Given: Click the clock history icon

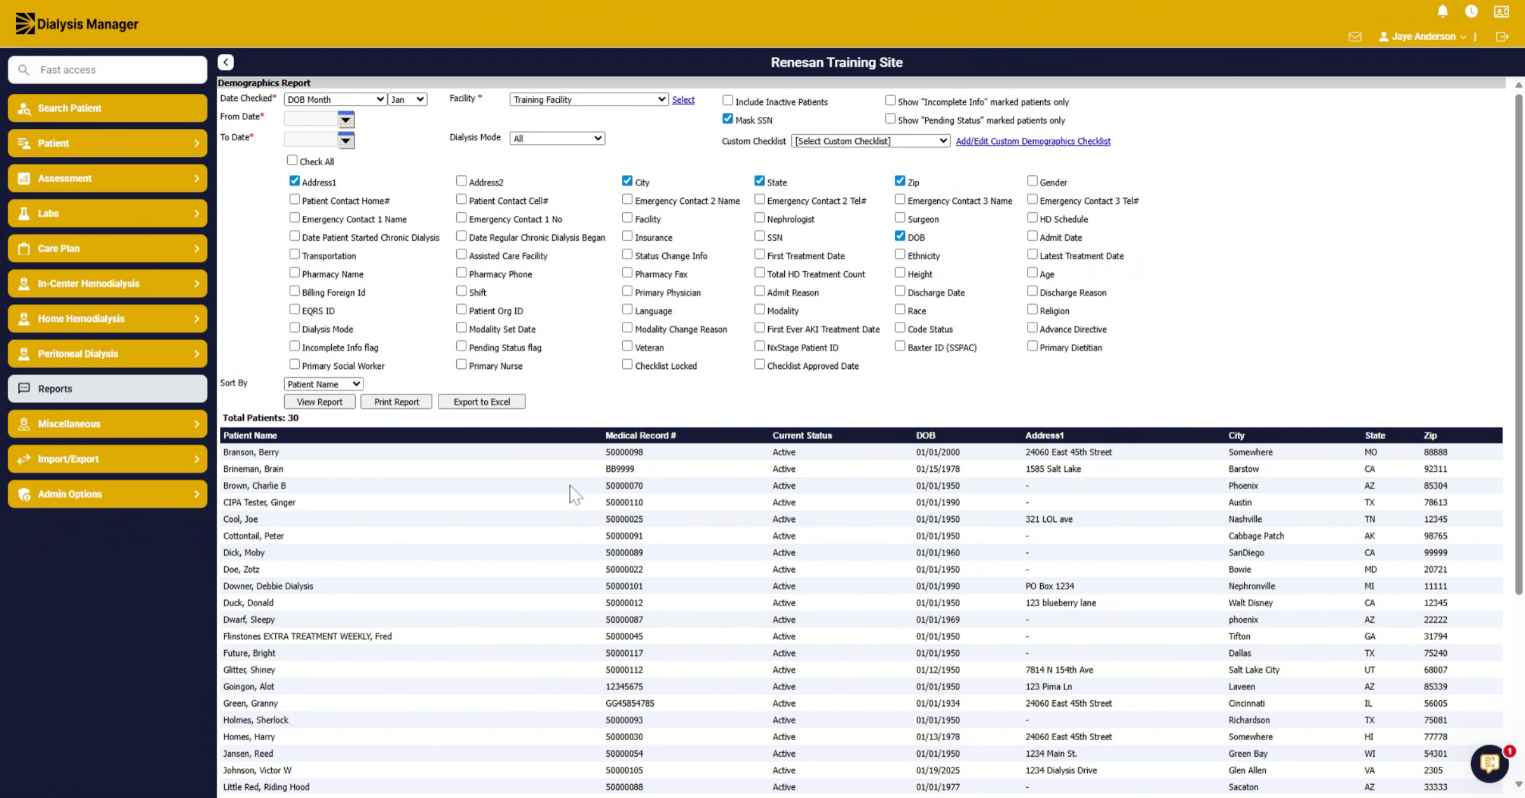Looking at the screenshot, I should 1471,11.
